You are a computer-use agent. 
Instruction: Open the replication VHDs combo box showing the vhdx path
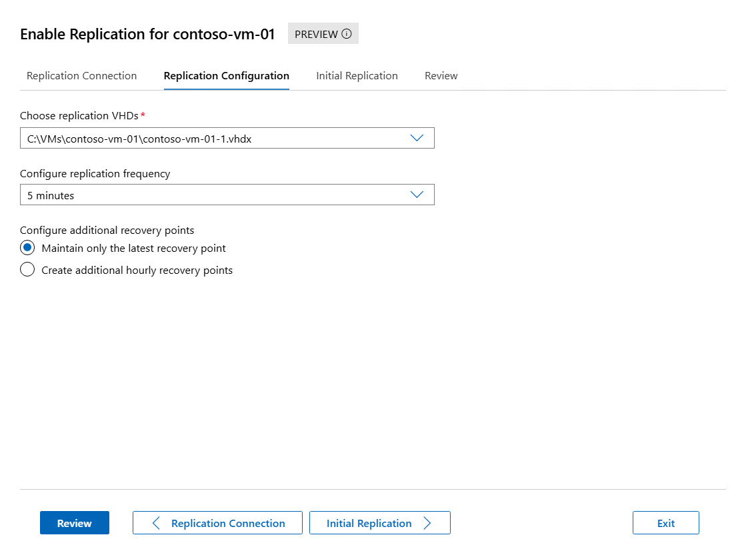(213, 139)
